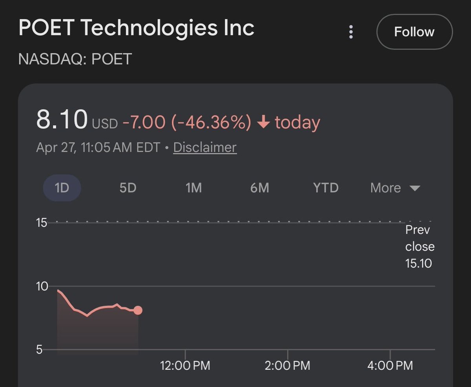The width and height of the screenshot is (471, 387).
Task: Switch to the 5D time range
Action: tap(128, 188)
